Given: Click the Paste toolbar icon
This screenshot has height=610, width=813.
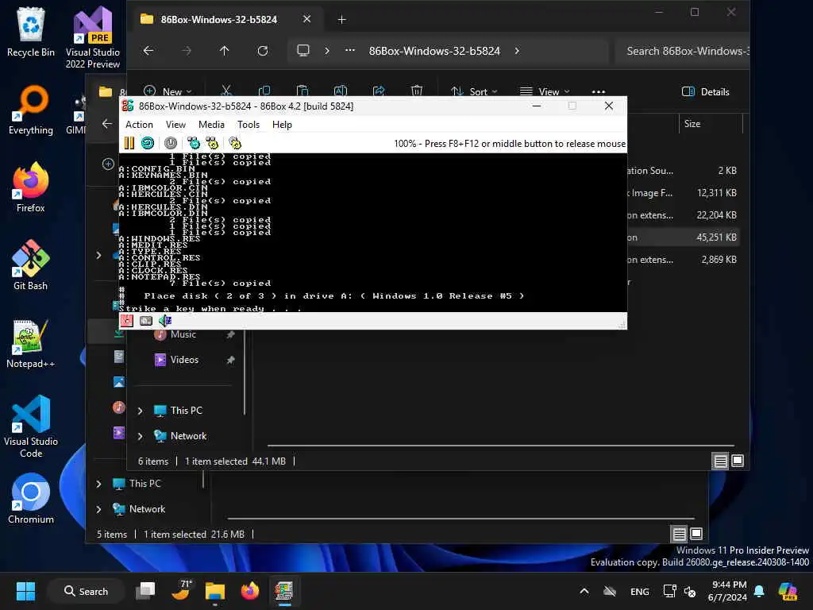Looking at the screenshot, I should pos(302,91).
